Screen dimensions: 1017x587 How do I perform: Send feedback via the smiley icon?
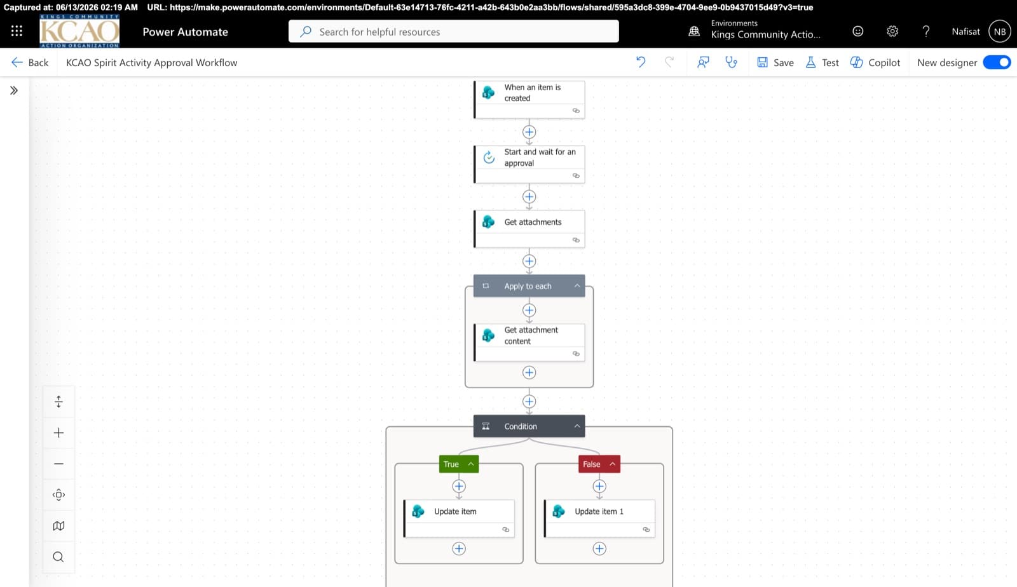tap(857, 31)
